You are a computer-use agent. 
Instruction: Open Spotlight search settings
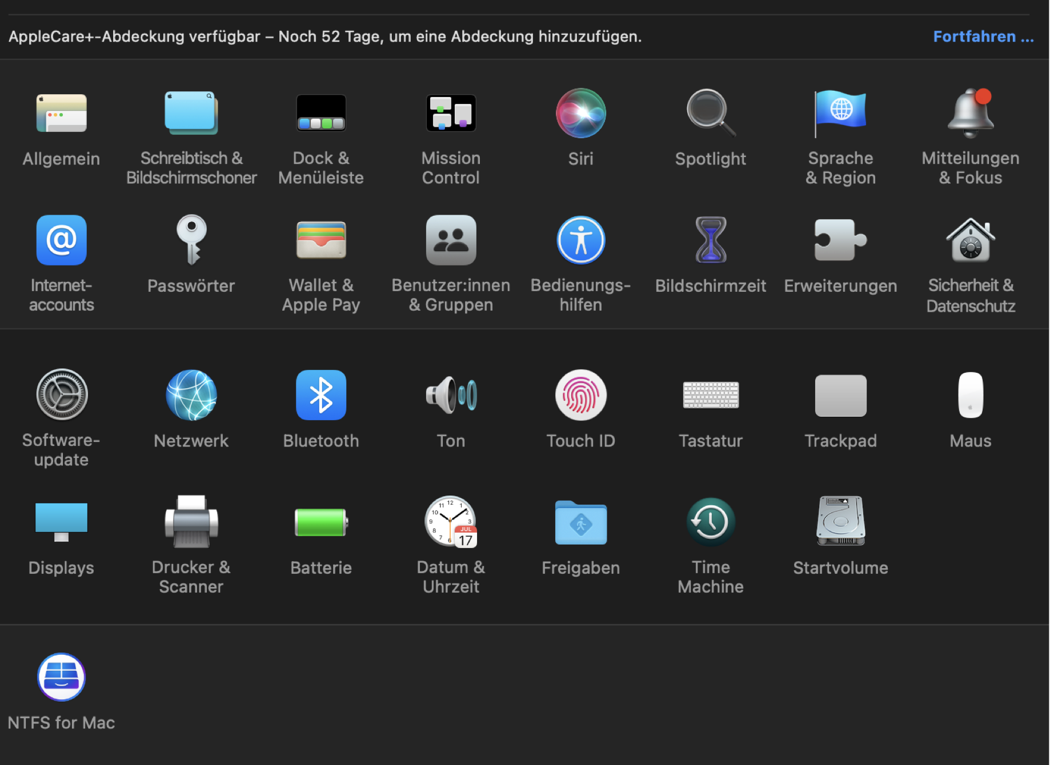click(711, 113)
